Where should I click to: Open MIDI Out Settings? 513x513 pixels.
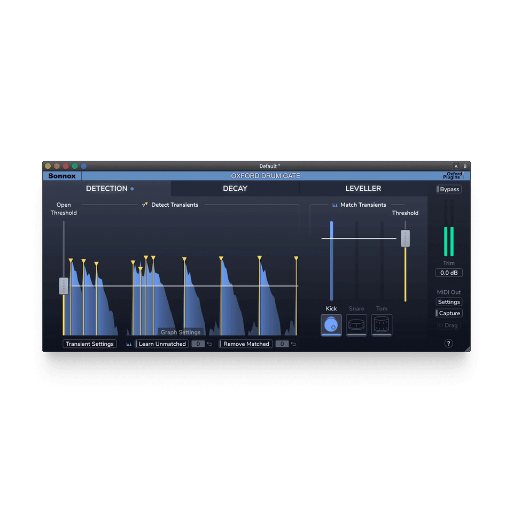coord(449,302)
